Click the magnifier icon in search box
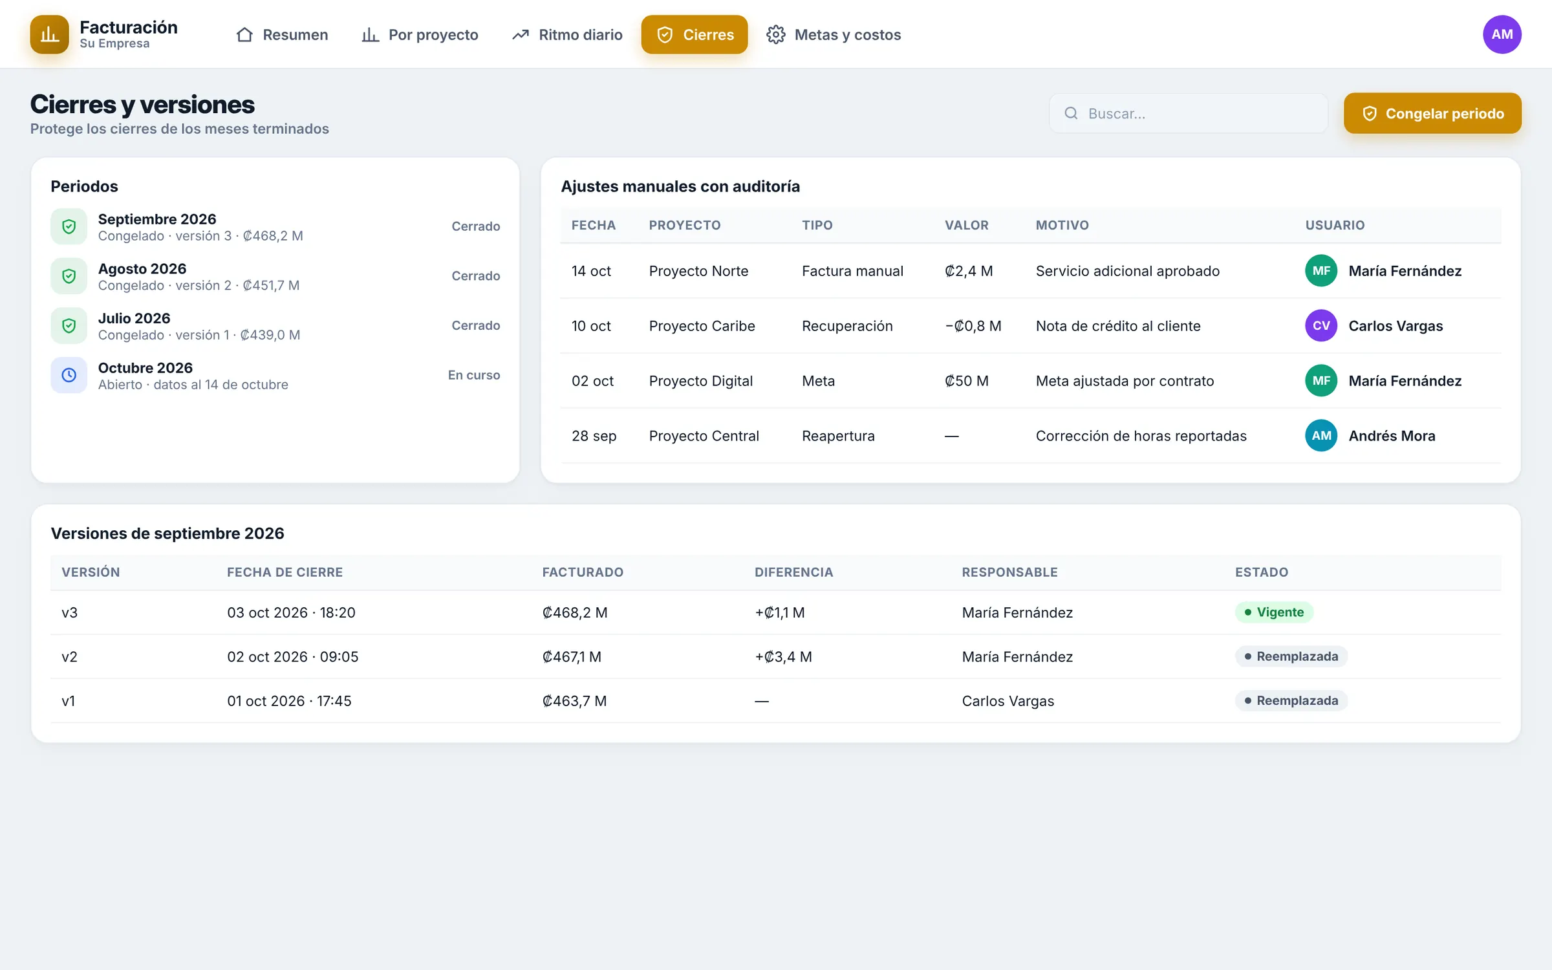Screen dimensions: 1552x970 (1071, 113)
